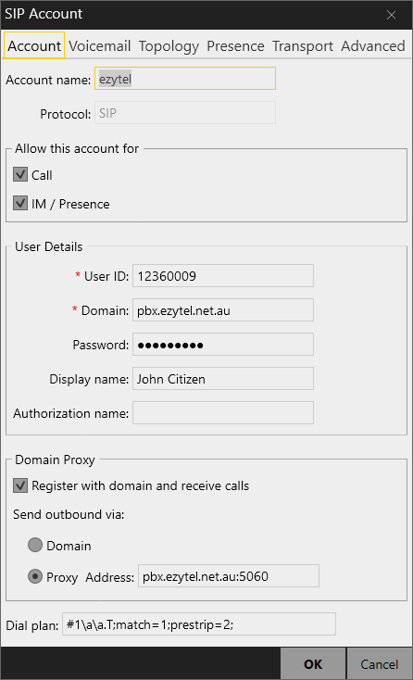Viewport: 413px width, 680px height.
Task: Choose the Proxy radio option
Action: coord(35,576)
